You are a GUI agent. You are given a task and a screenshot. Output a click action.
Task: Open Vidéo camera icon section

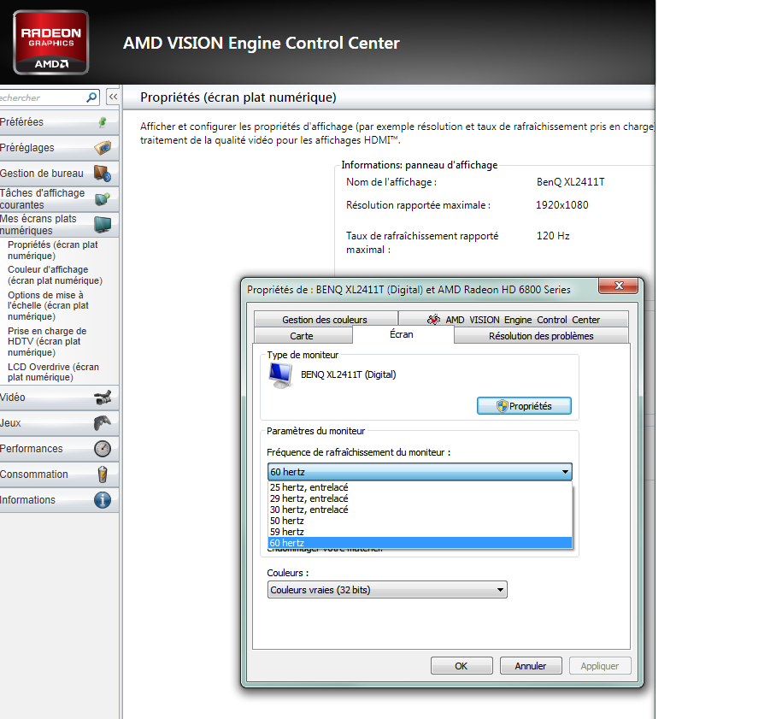pos(102,398)
